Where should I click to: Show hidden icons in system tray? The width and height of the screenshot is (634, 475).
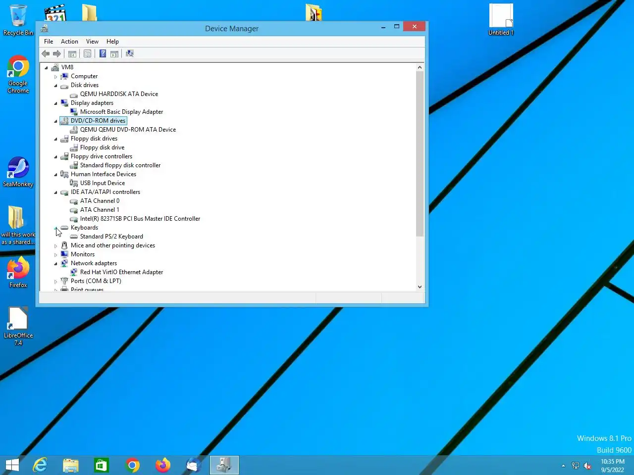pos(563,466)
